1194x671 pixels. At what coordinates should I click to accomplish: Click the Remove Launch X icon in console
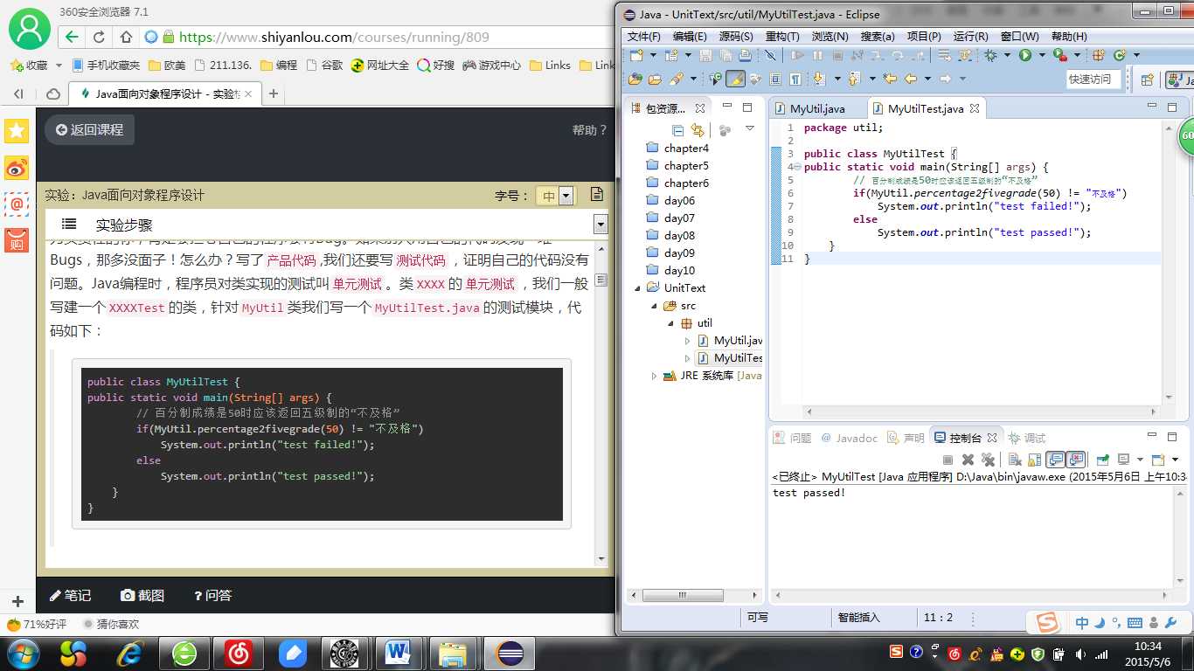point(968,460)
